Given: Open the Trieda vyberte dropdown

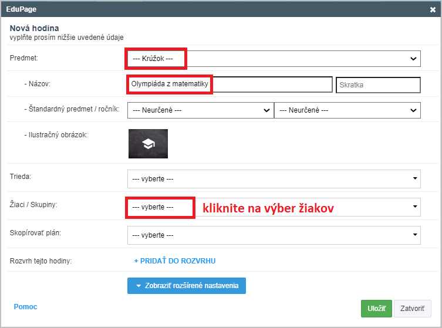Looking at the screenshot, I should (x=274, y=179).
